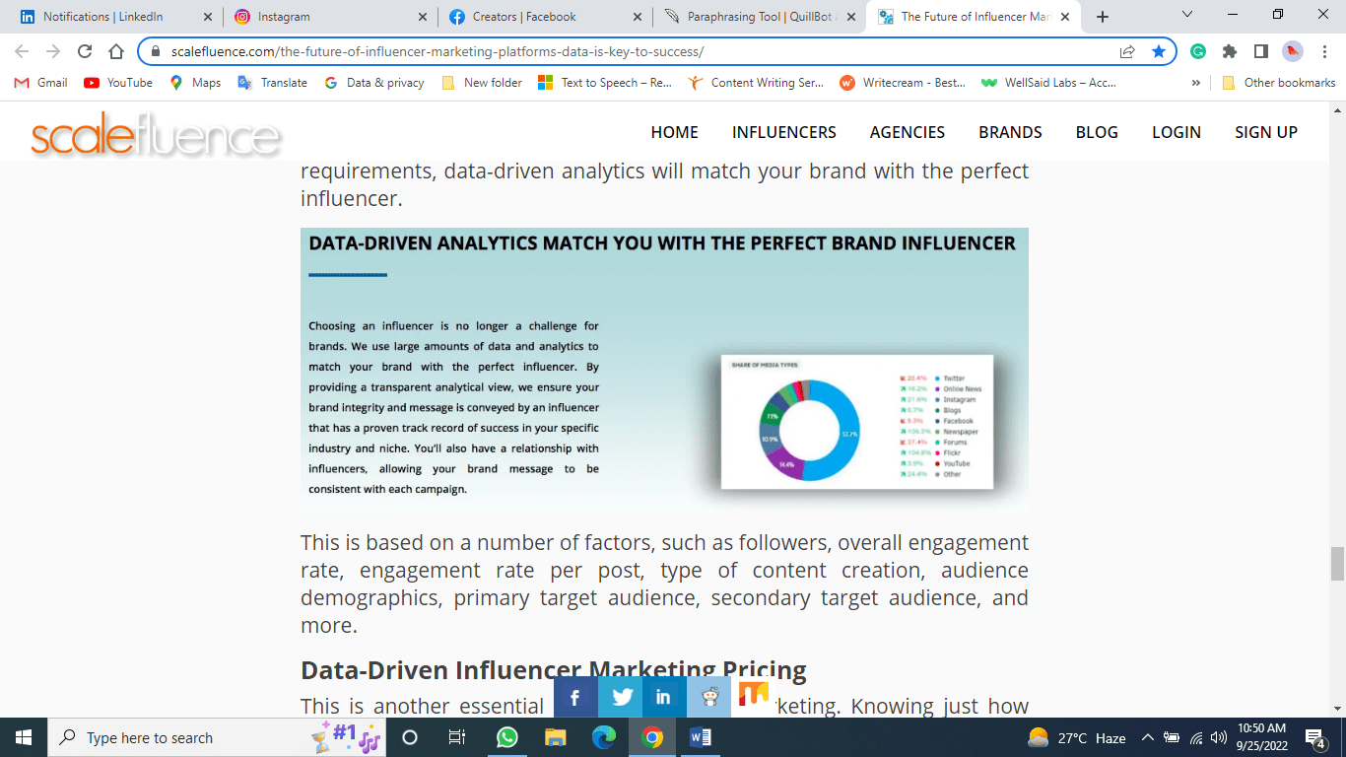Screen dimensions: 1346x757
Task: Show hidden system tray icons
Action: 1147,738
